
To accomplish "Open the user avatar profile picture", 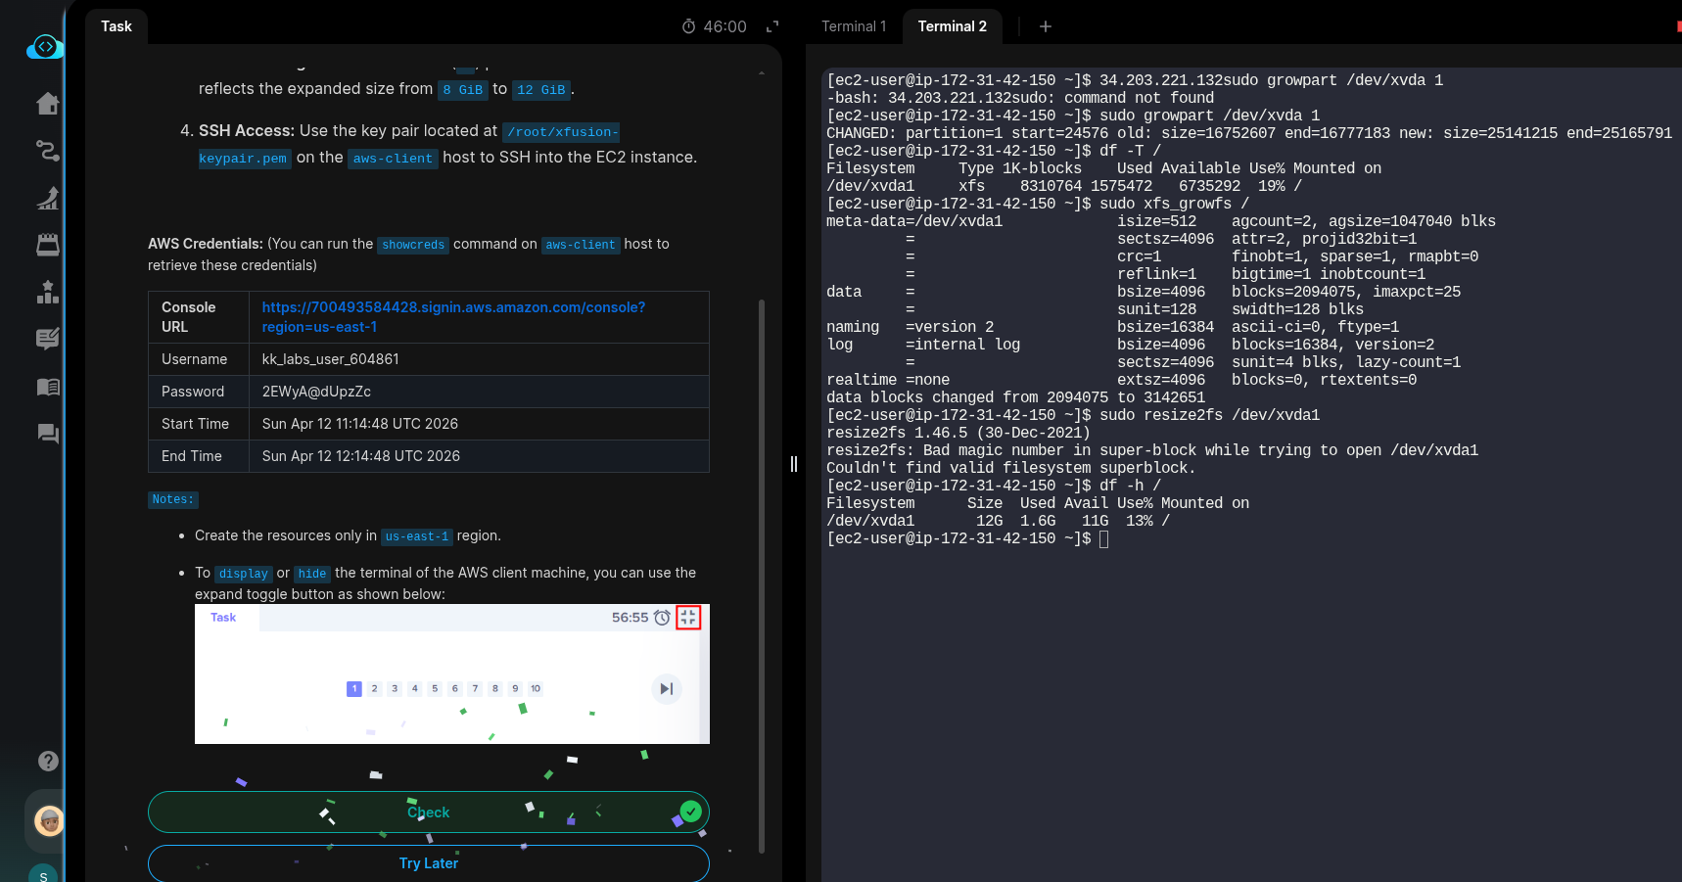I will click(49, 820).
